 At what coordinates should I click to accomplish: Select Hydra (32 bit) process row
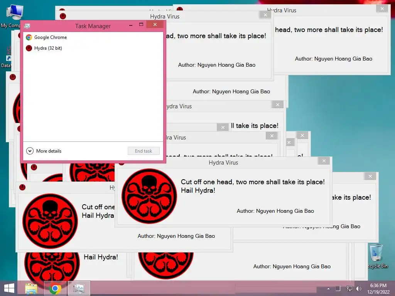[93, 48]
